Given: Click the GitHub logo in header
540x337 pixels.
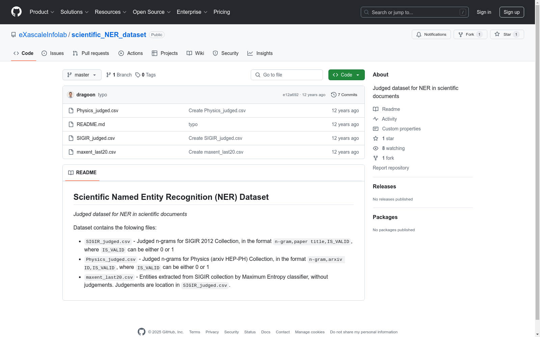Looking at the screenshot, I should 16,12.
